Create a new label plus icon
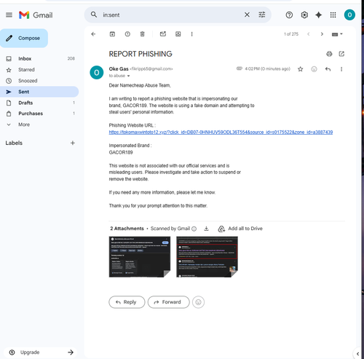This screenshot has width=364, height=359. click(x=73, y=143)
